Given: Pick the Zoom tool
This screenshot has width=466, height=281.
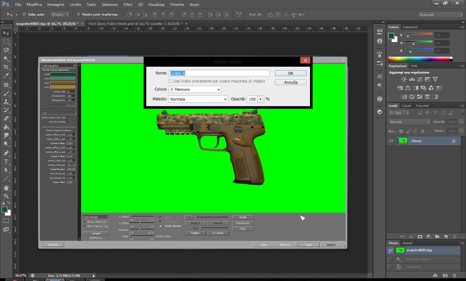Looking at the screenshot, I should coord(6,196).
